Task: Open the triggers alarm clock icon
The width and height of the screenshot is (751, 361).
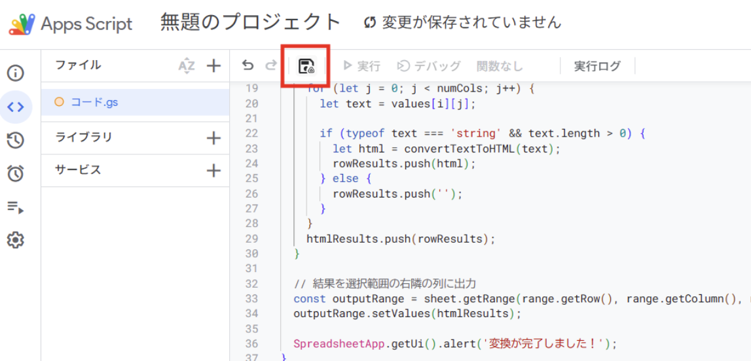Action: coord(16,173)
